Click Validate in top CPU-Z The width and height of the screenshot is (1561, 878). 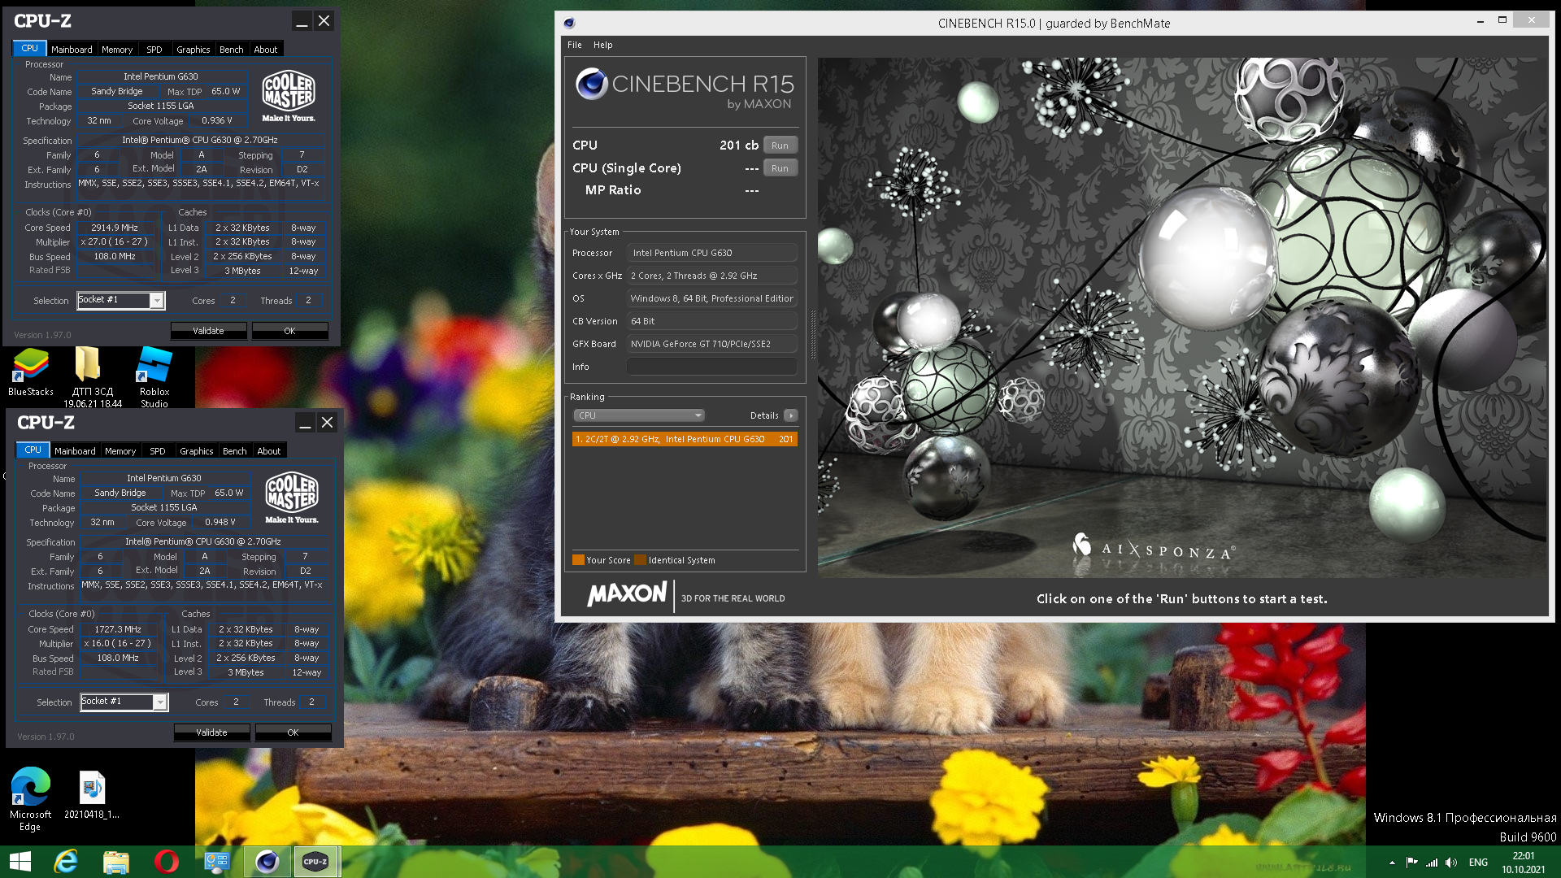click(209, 331)
